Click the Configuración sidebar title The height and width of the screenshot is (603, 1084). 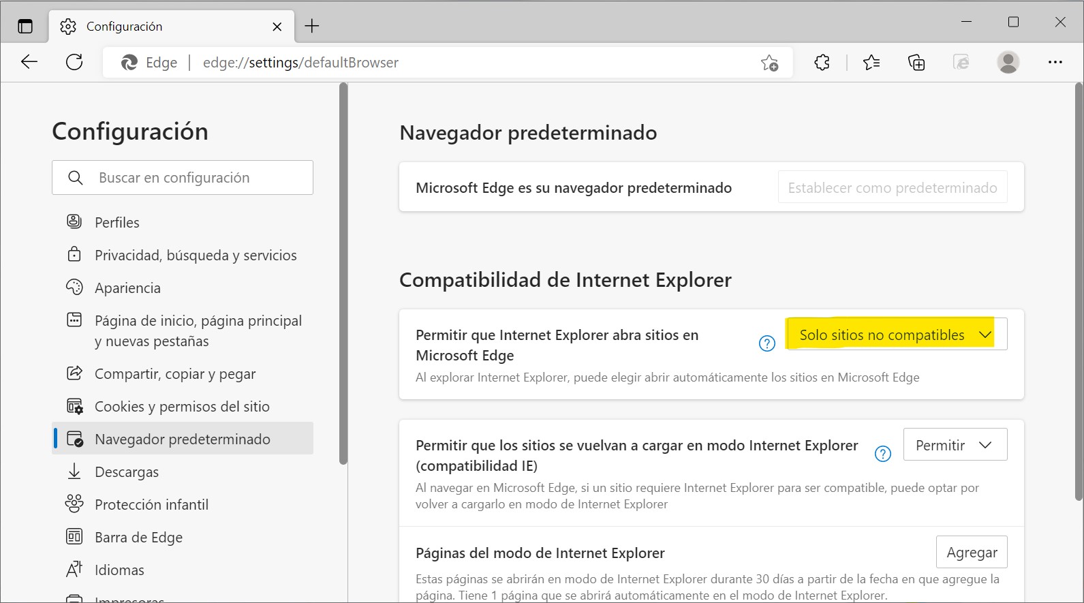130,132
